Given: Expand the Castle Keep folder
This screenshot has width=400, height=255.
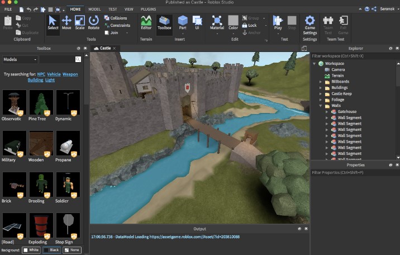Looking at the screenshot, I should pos(321,94).
